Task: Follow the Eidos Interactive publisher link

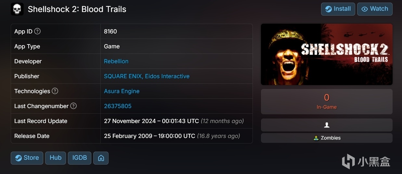Action: [167, 76]
